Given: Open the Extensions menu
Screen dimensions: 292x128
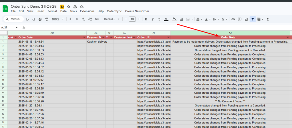Looking at the screenshot, I should 87,11.
